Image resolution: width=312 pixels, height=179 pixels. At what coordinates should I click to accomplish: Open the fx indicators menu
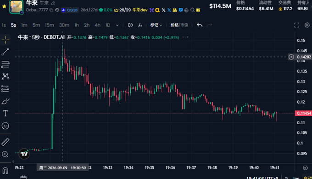coord(140,25)
